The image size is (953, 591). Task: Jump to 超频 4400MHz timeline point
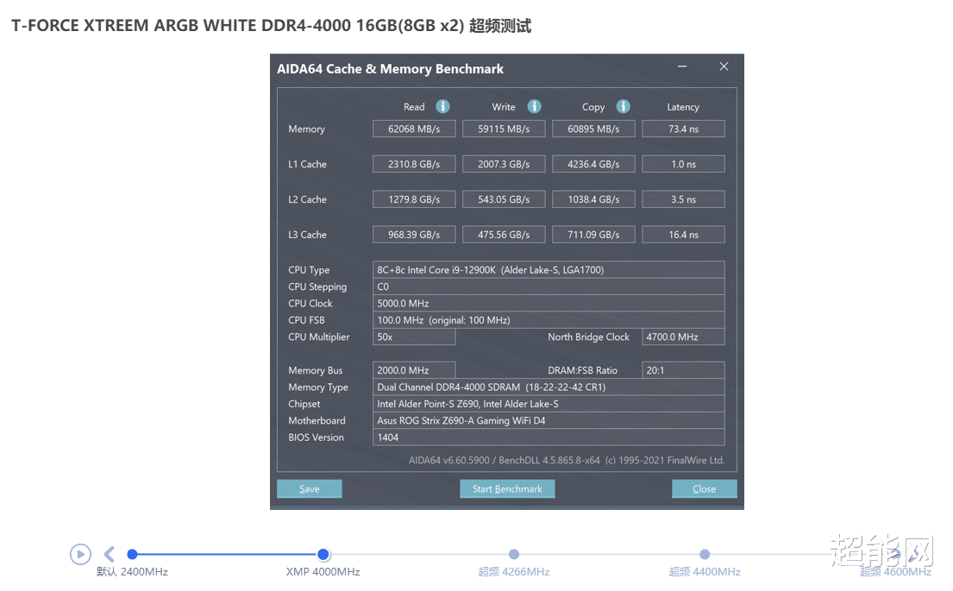click(705, 554)
